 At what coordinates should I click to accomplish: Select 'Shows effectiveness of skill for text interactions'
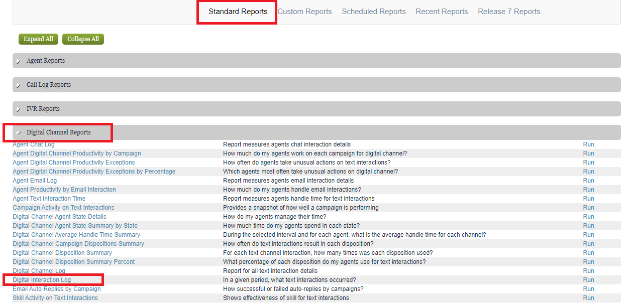pos(286,298)
